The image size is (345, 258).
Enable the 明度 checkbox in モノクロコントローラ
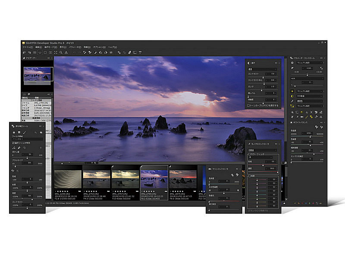pyautogui.click(x=250, y=176)
